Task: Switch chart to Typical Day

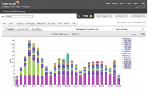Action: (36, 29)
